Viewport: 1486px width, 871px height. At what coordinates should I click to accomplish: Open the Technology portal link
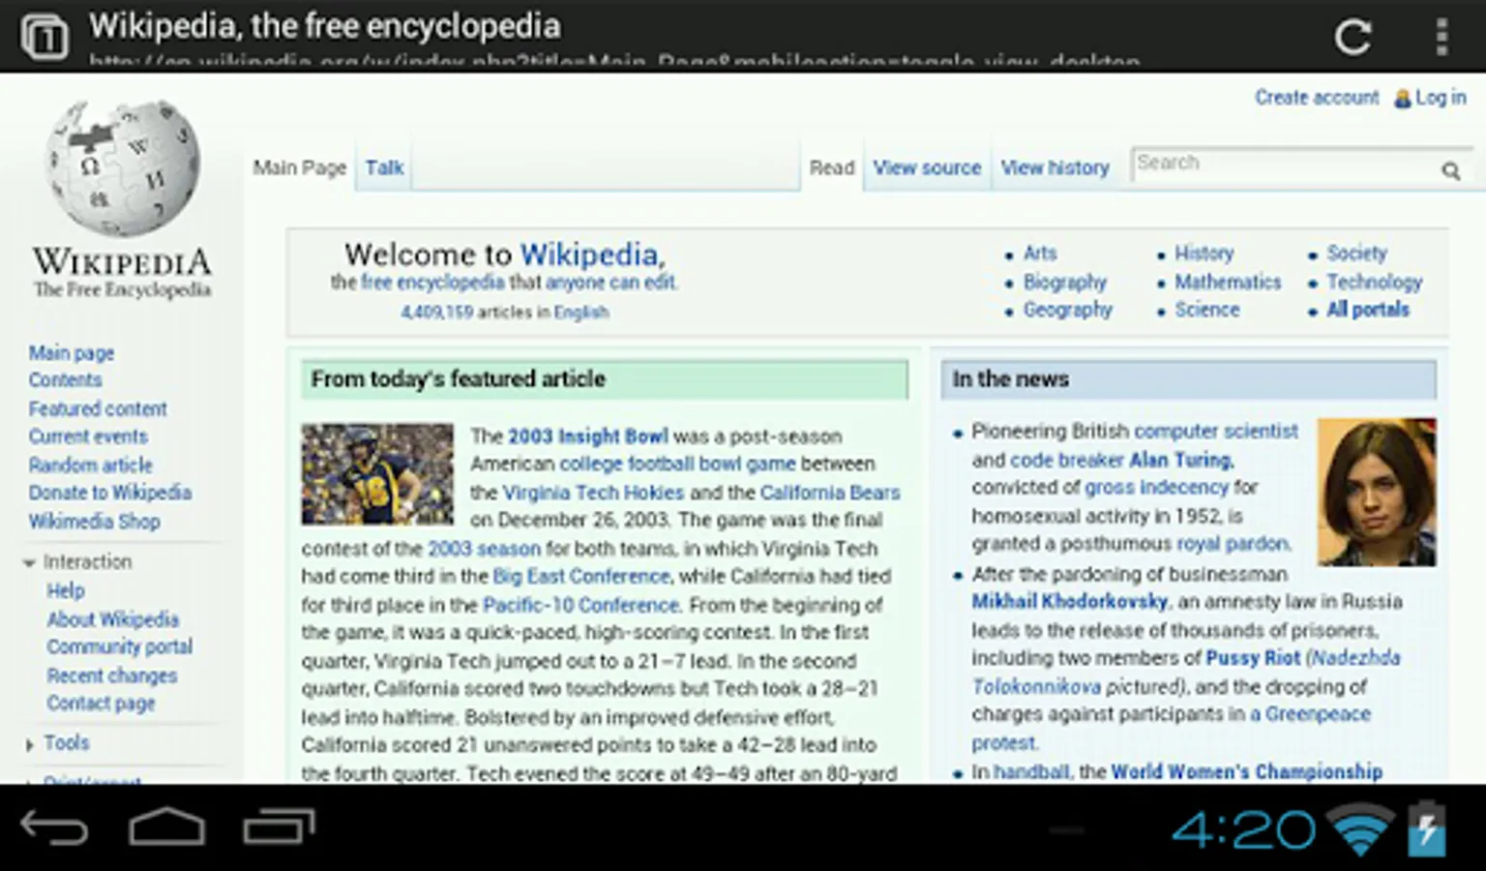[1375, 282]
